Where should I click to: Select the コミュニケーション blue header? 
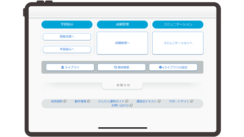[x=178, y=24]
